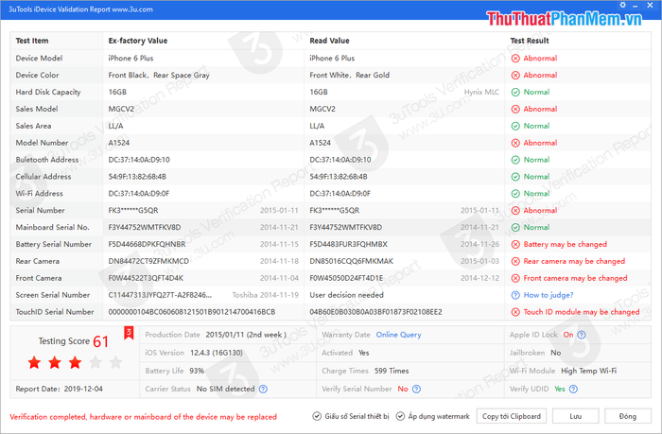The image size is (662, 434).
Task: Select the Sales Model read value MGCV2
Action: (x=322, y=109)
